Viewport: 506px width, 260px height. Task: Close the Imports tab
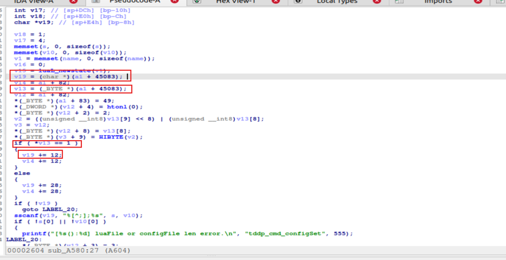pyautogui.click(x=478, y=2)
